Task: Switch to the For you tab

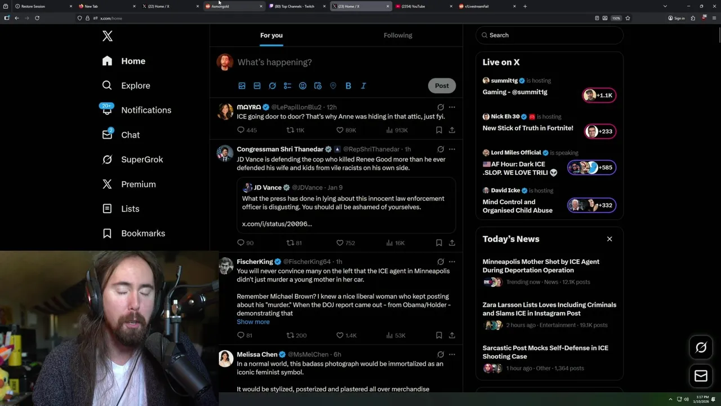Action: pos(272,36)
